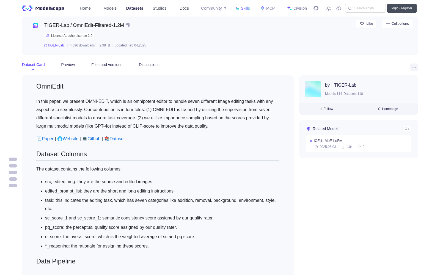Click the License Apache License 2.0 tag
Viewport: 440px width, 275px height.
69,36
